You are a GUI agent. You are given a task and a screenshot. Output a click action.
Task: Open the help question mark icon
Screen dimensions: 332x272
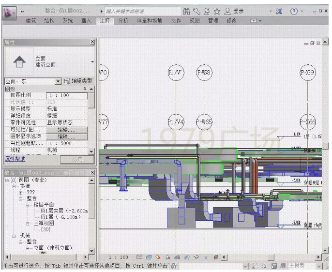point(294,11)
